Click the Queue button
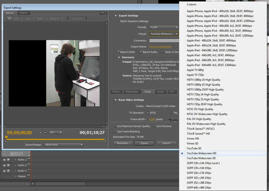The height and width of the screenshot is (191, 269). pos(144,142)
